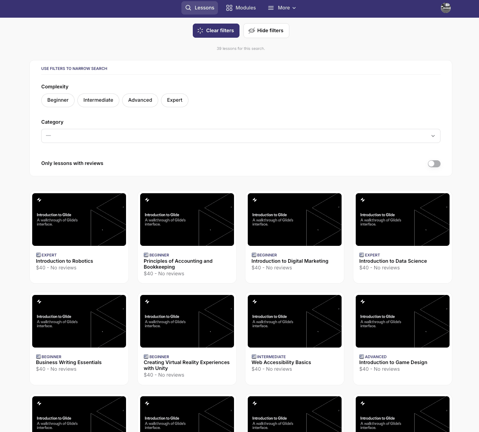Screen dimensions: 479x432
Task: Click the search icon in the Lessons button
Action: [189, 7]
